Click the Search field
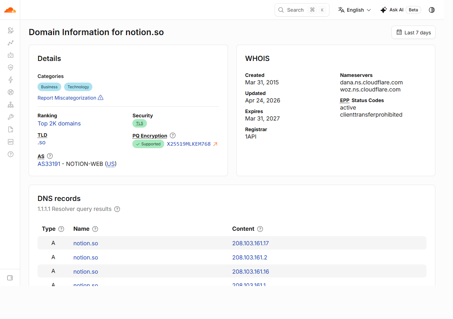 tap(302, 10)
